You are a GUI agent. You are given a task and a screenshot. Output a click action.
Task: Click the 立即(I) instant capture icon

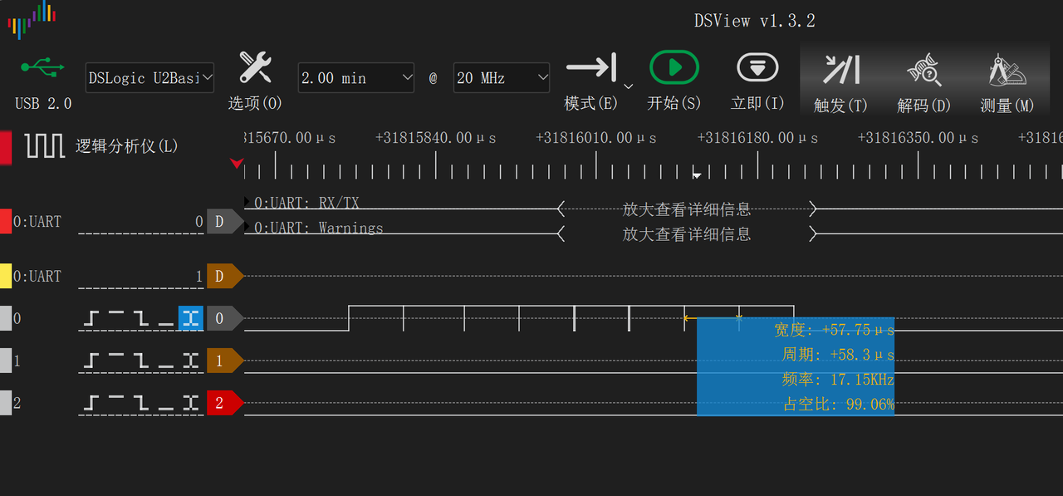(x=757, y=66)
